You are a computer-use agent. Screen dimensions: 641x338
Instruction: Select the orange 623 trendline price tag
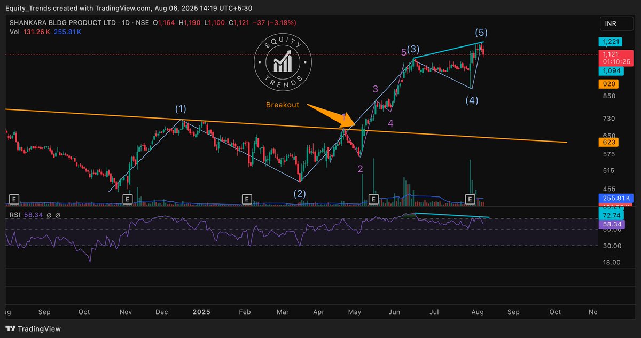click(x=609, y=142)
